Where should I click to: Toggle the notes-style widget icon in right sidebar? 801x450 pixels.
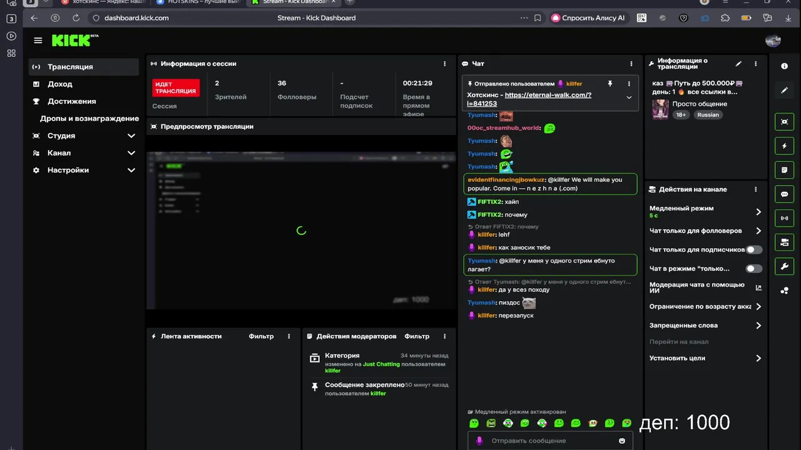pyautogui.click(x=784, y=170)
